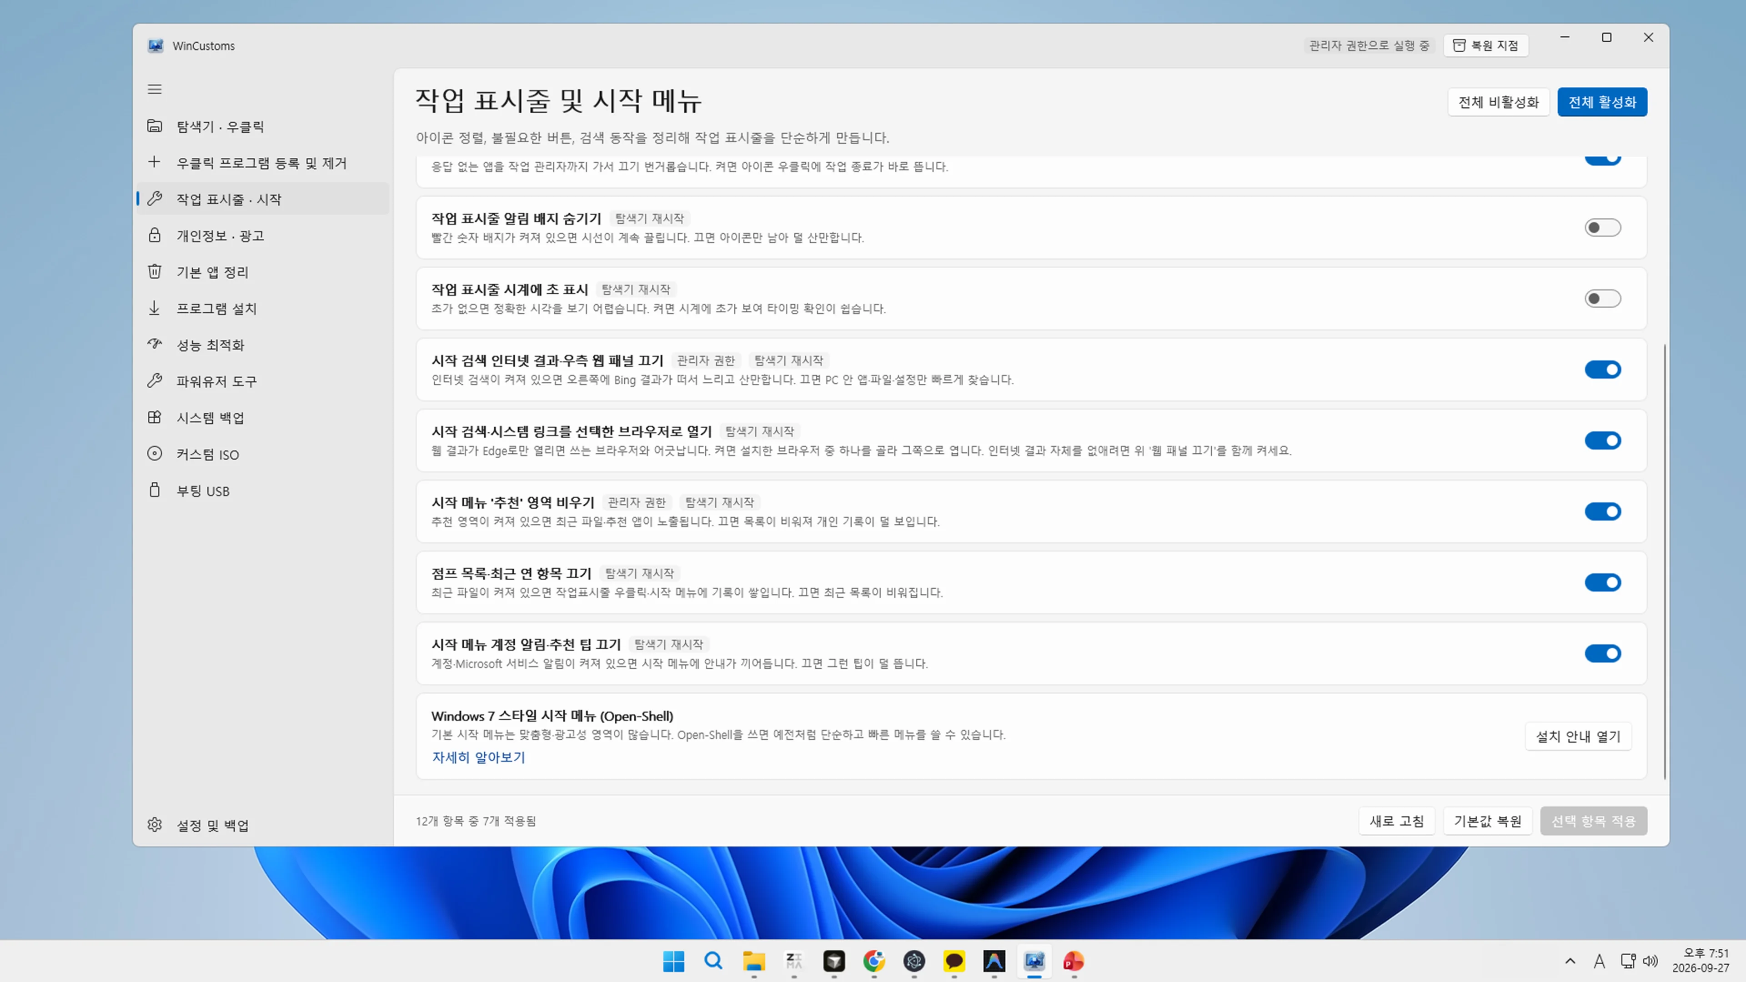Enable 작업 표시줄 알림 배지 숨기기 toggle

(1602, 228)
